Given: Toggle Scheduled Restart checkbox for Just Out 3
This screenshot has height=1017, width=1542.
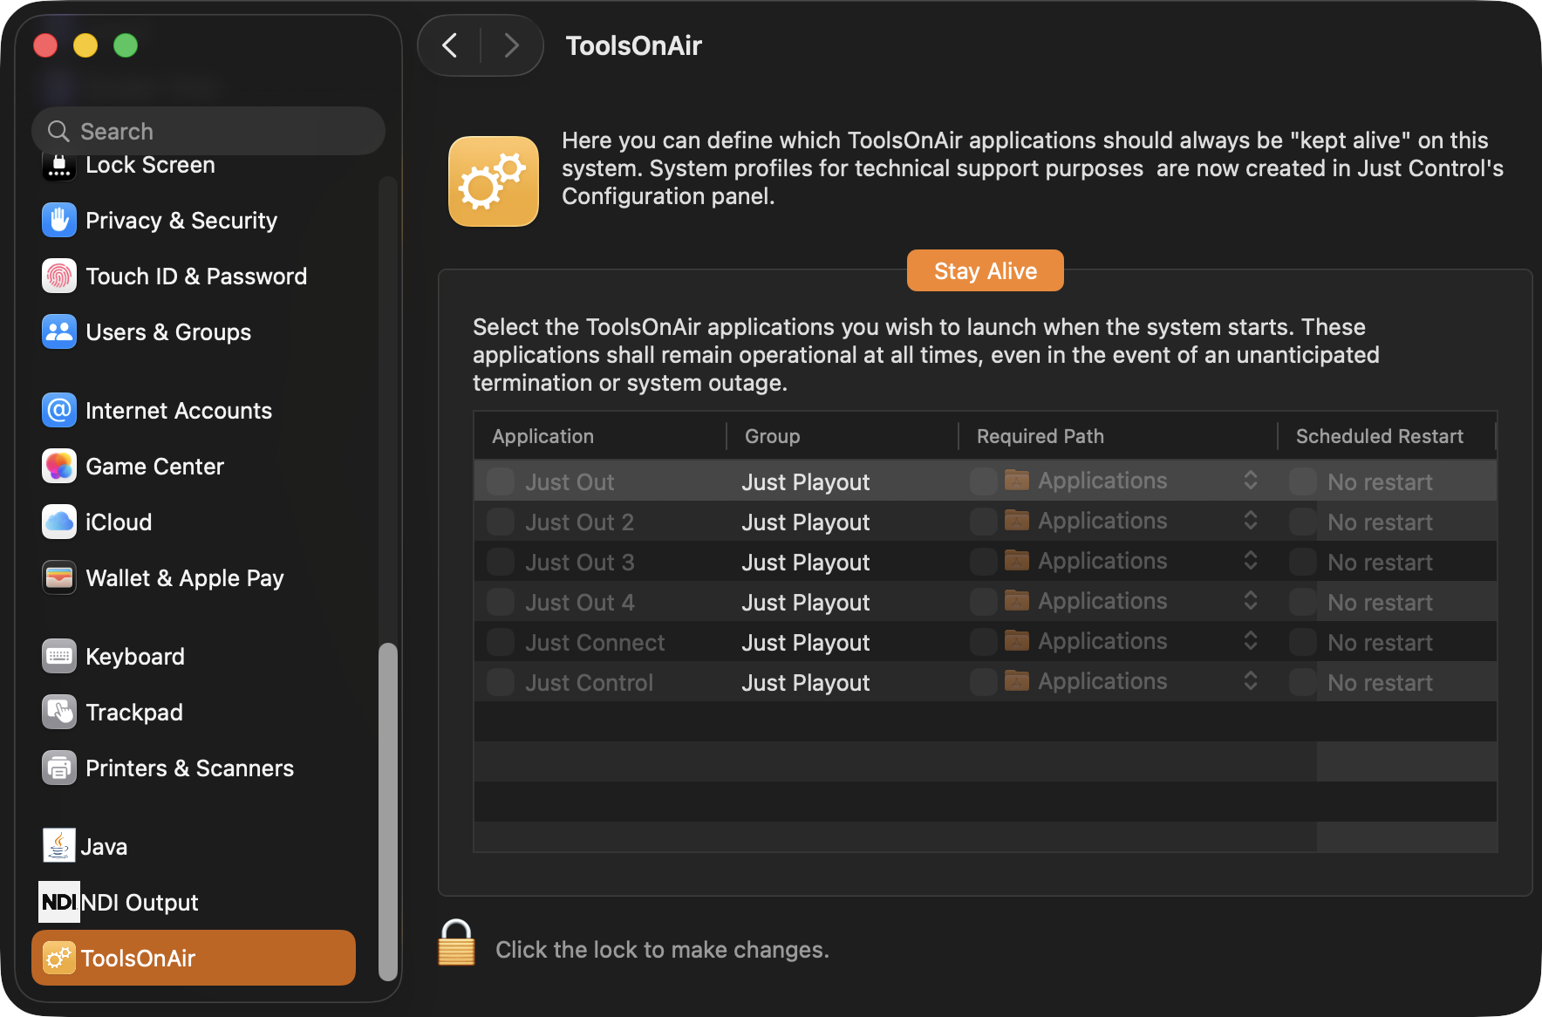Looking at the screenshot, I should pyautogui.click(x=1303, y=562).
